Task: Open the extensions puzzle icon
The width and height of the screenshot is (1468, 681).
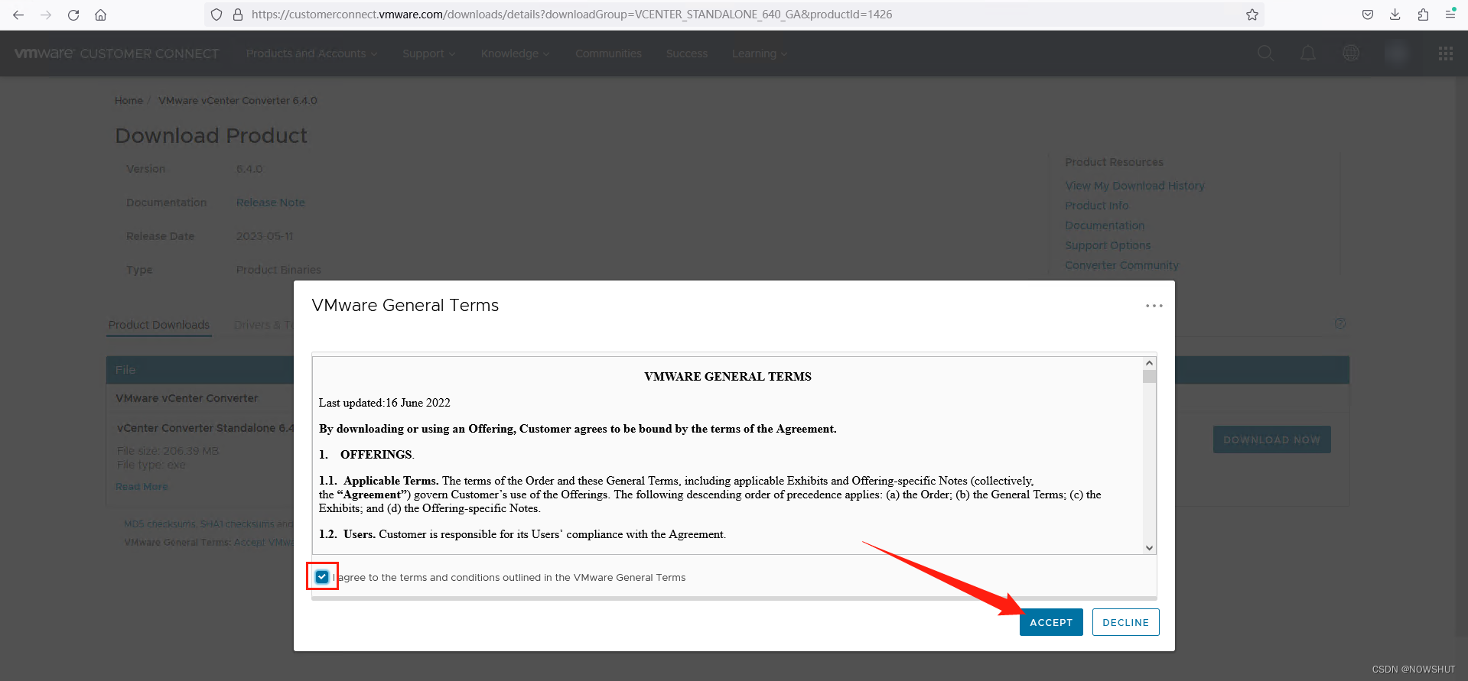Action: click(1423, 15)
